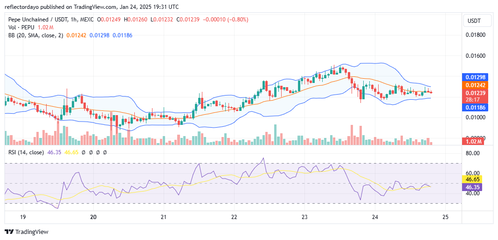
Task: Click the 28:17 candle countdown label
Action: [x=473, y=99]
